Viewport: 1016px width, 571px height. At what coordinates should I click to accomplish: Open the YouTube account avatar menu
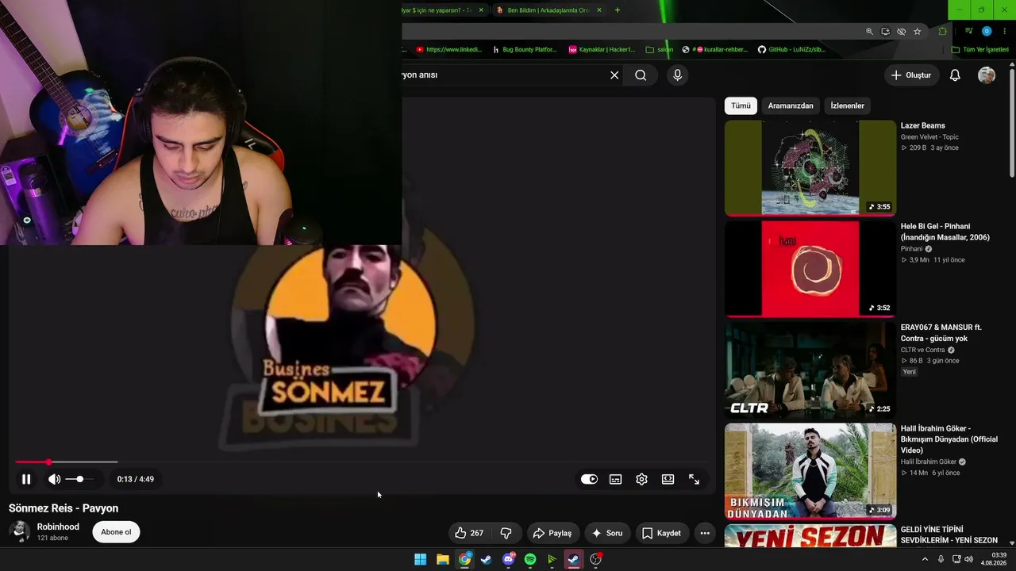click(987, 75)
